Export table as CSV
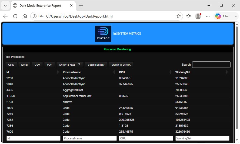This screenshot has width=240, height=144. pyautogui.click(x=37, y=65)
